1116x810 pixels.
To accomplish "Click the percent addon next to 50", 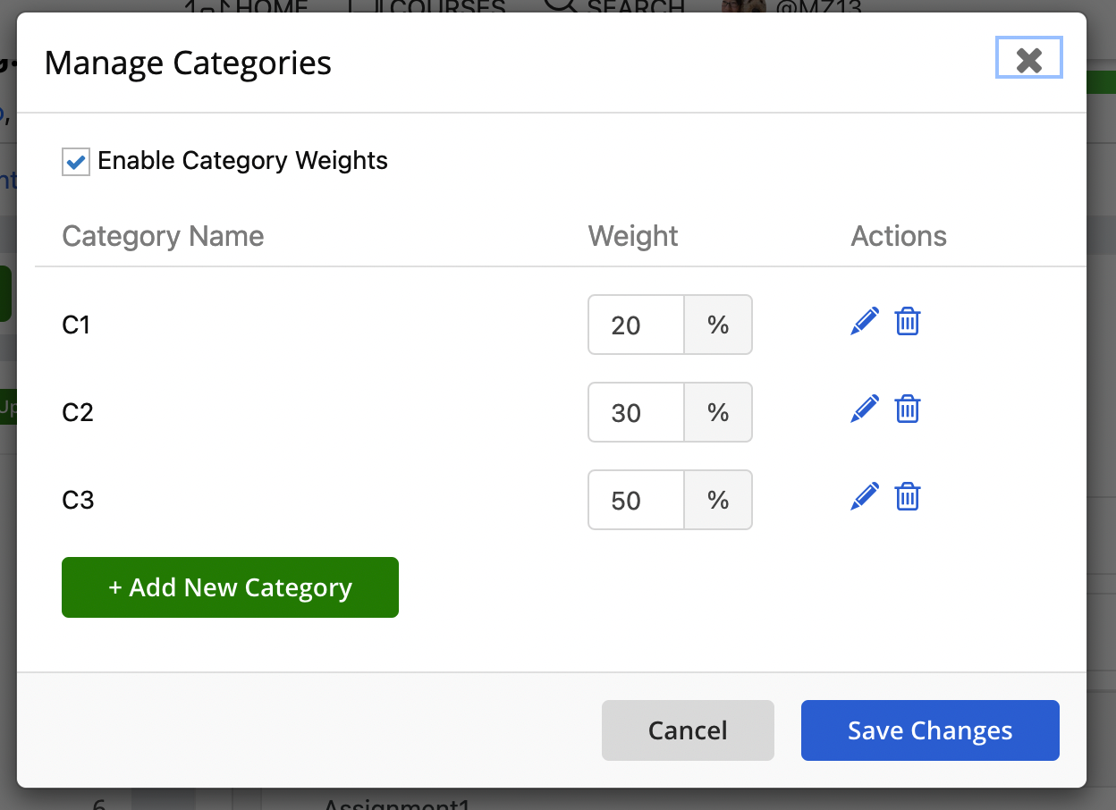I will pyautogui.click(x=718, y=500).
